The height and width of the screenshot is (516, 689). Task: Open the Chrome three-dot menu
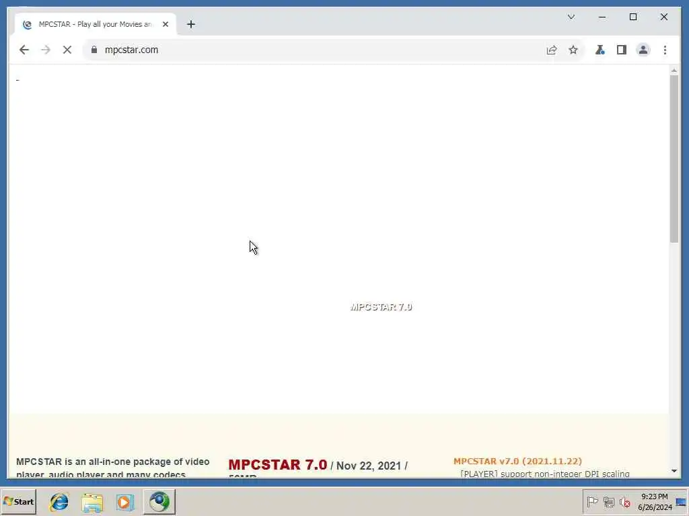pyautogui.click(x=665, y=50)
